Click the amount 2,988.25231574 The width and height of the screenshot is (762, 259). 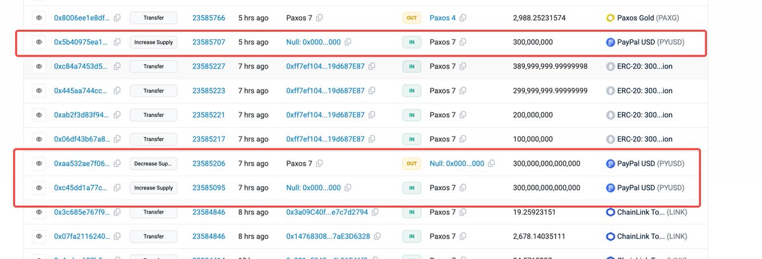pos(539,18)
